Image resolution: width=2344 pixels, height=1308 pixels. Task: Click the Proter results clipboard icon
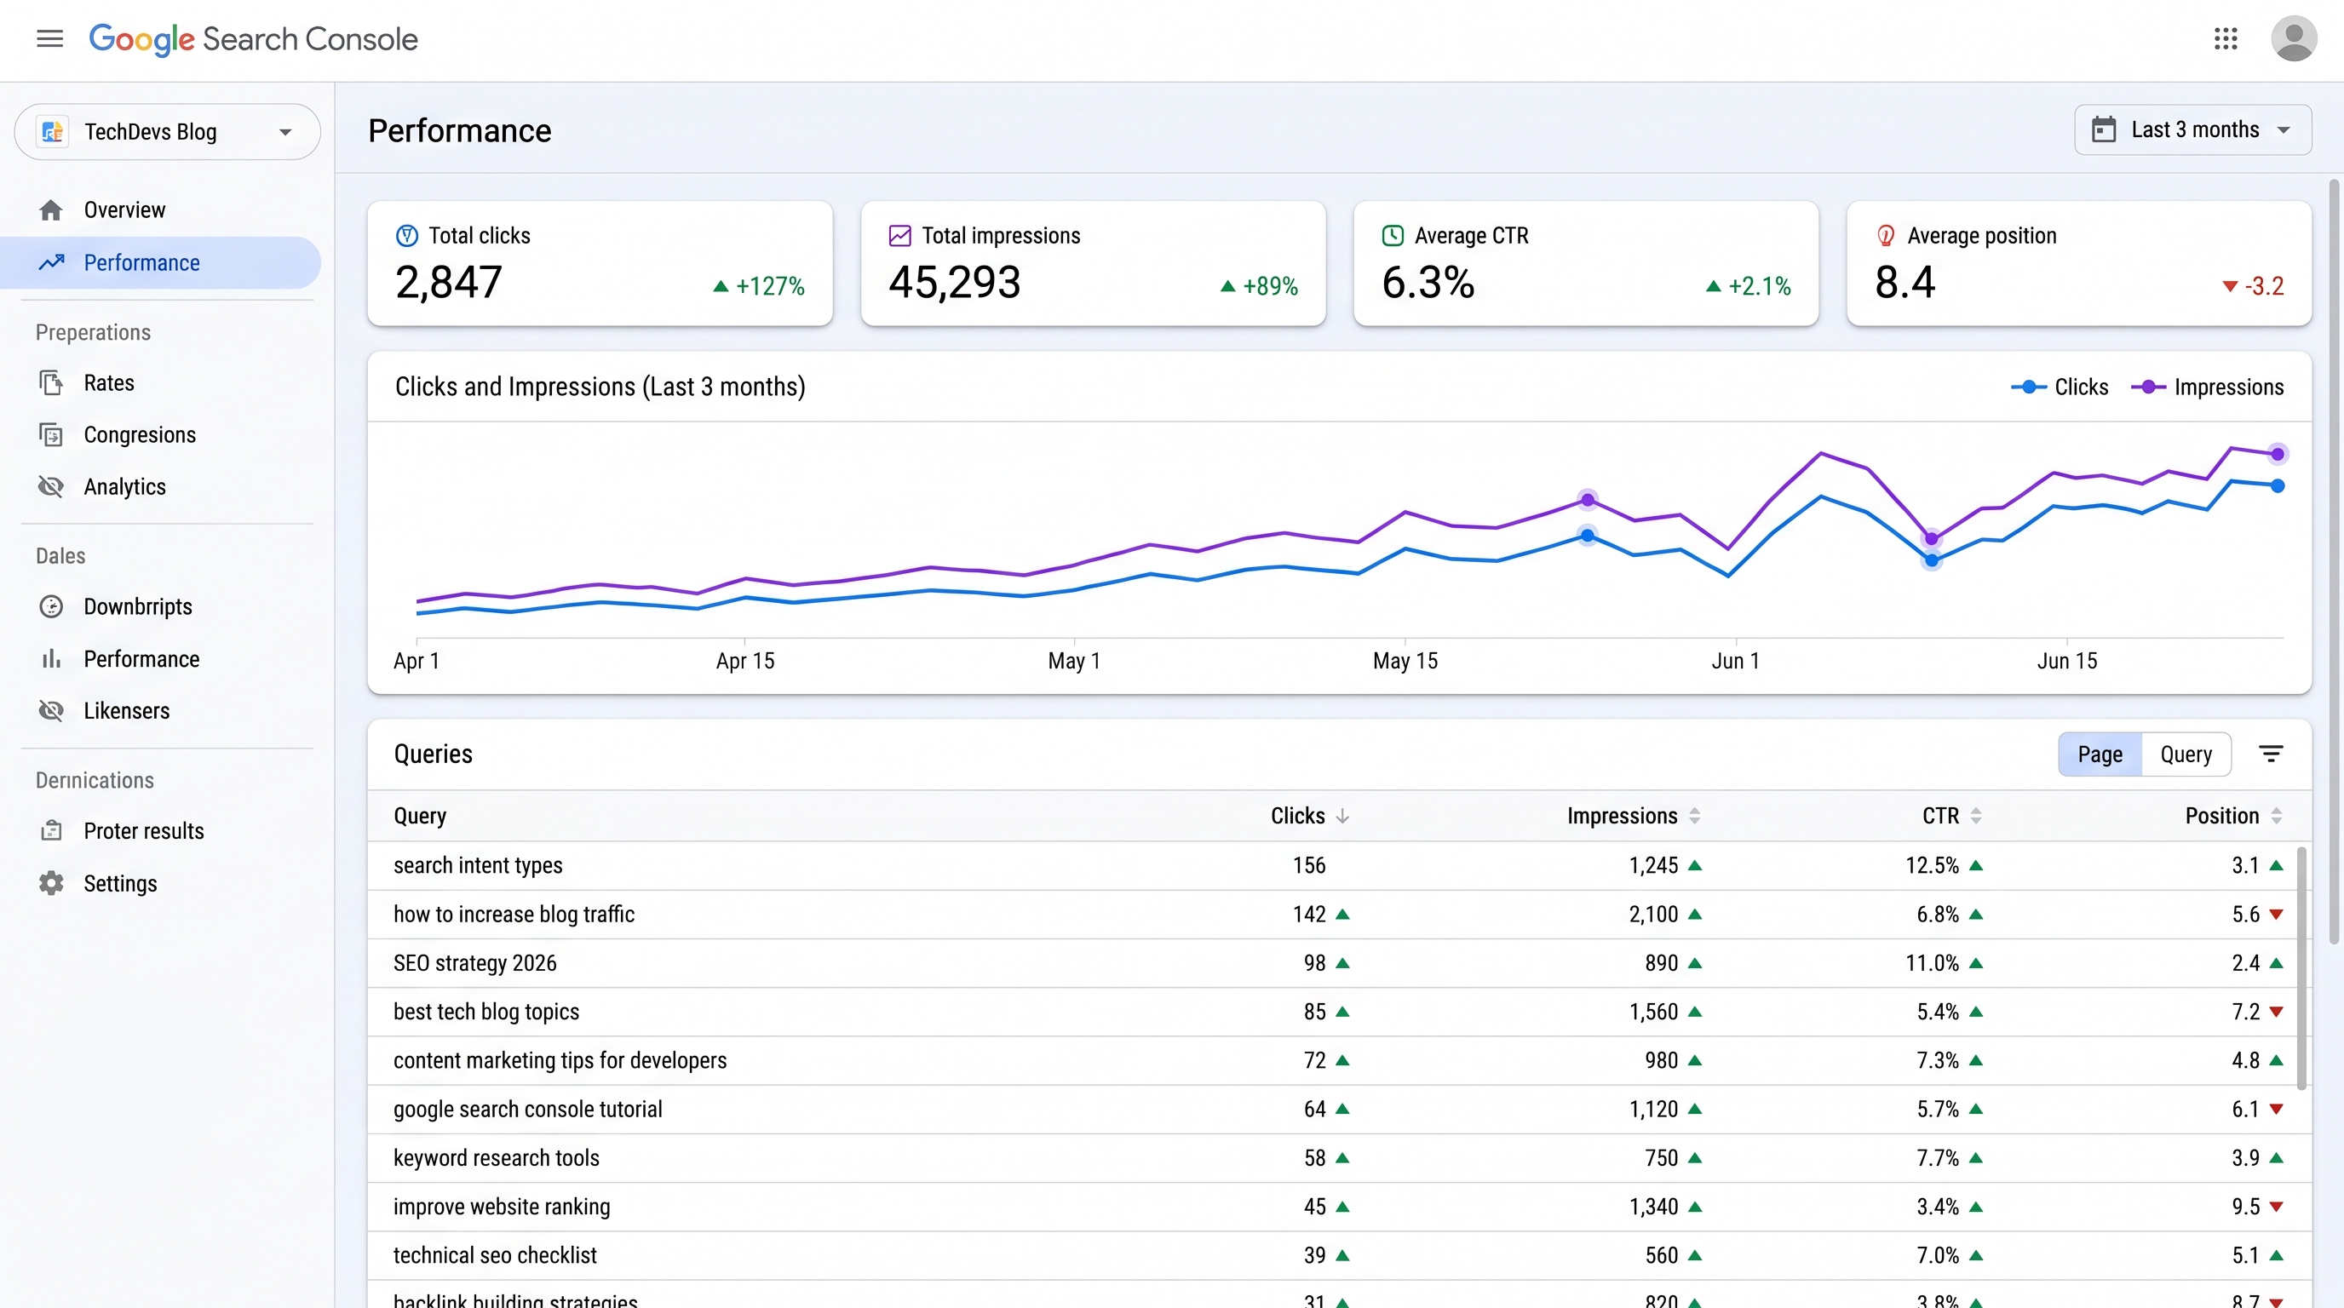click(51, 830)
